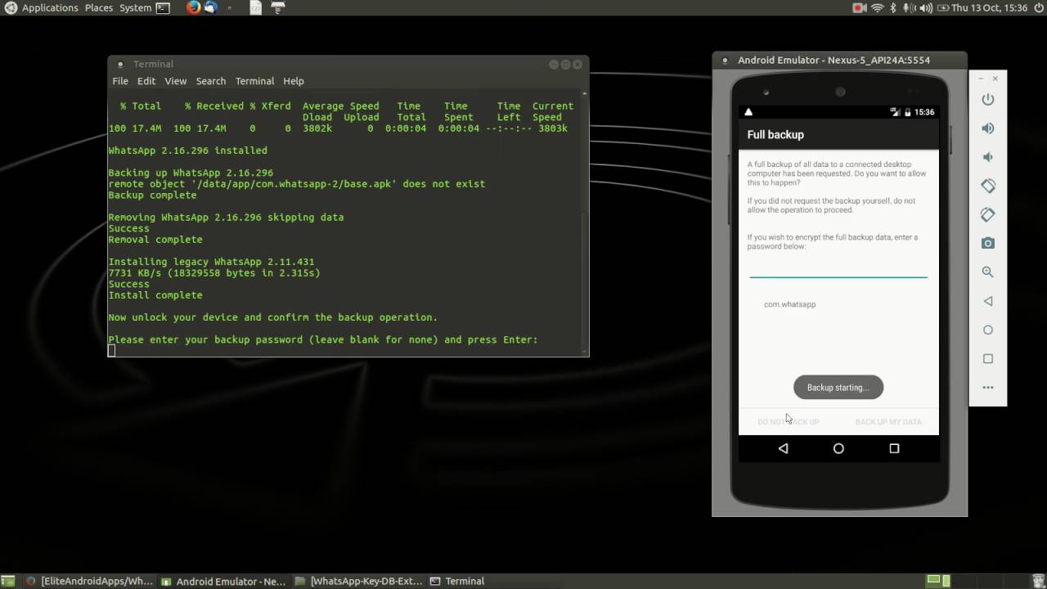Open the Terminal Search menu
This screenshot has height=589, width=1047.
pyautogui.click(x=210, y=81)
